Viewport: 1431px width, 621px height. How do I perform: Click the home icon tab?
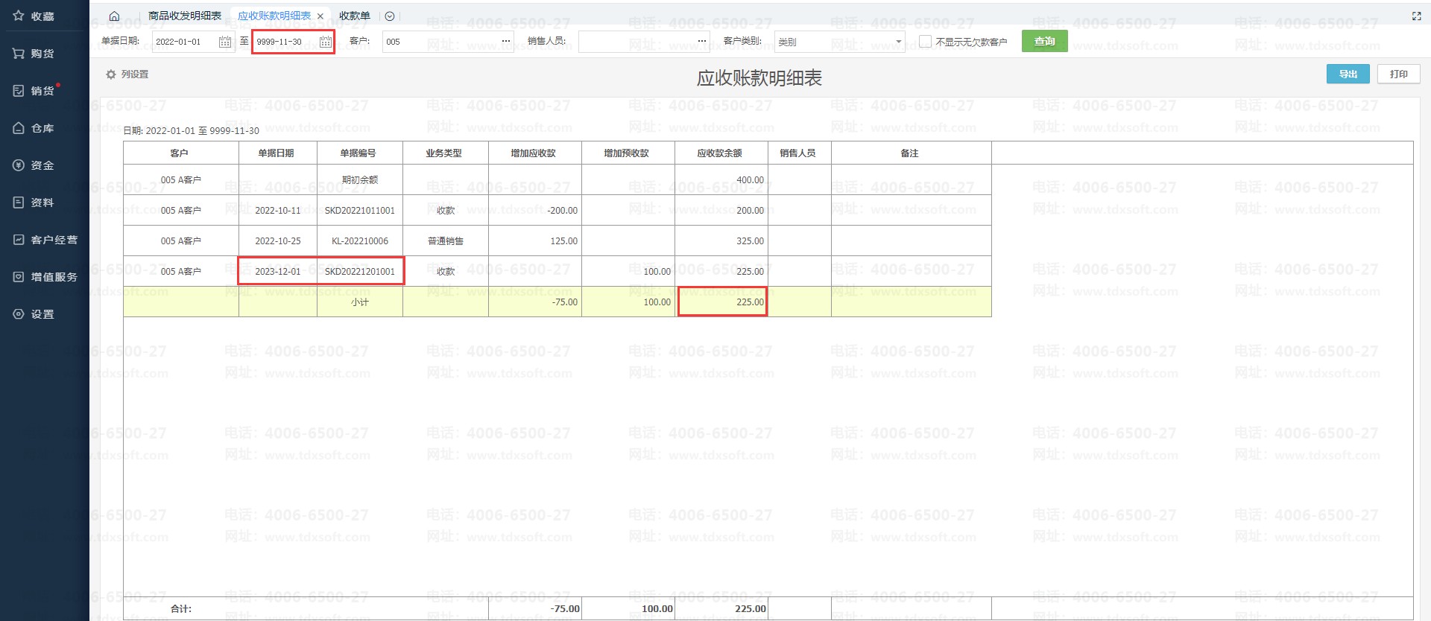(x=114, y=16)
